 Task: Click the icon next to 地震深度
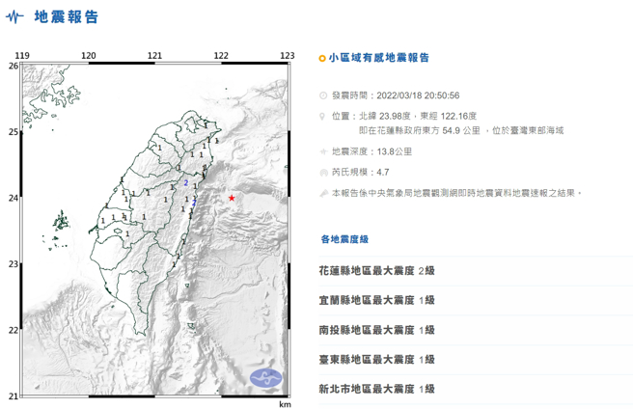pyautogui.click(x=323, y=152)
